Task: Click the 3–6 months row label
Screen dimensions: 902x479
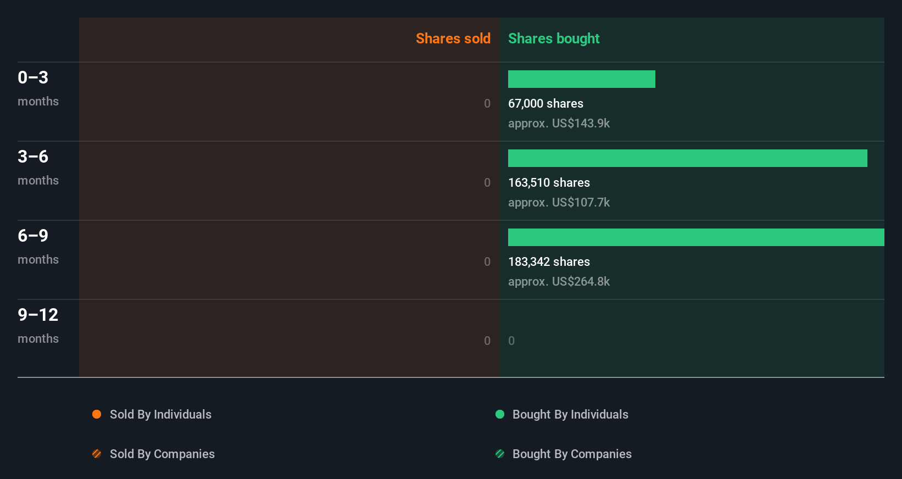Action: tap(38, 168)
